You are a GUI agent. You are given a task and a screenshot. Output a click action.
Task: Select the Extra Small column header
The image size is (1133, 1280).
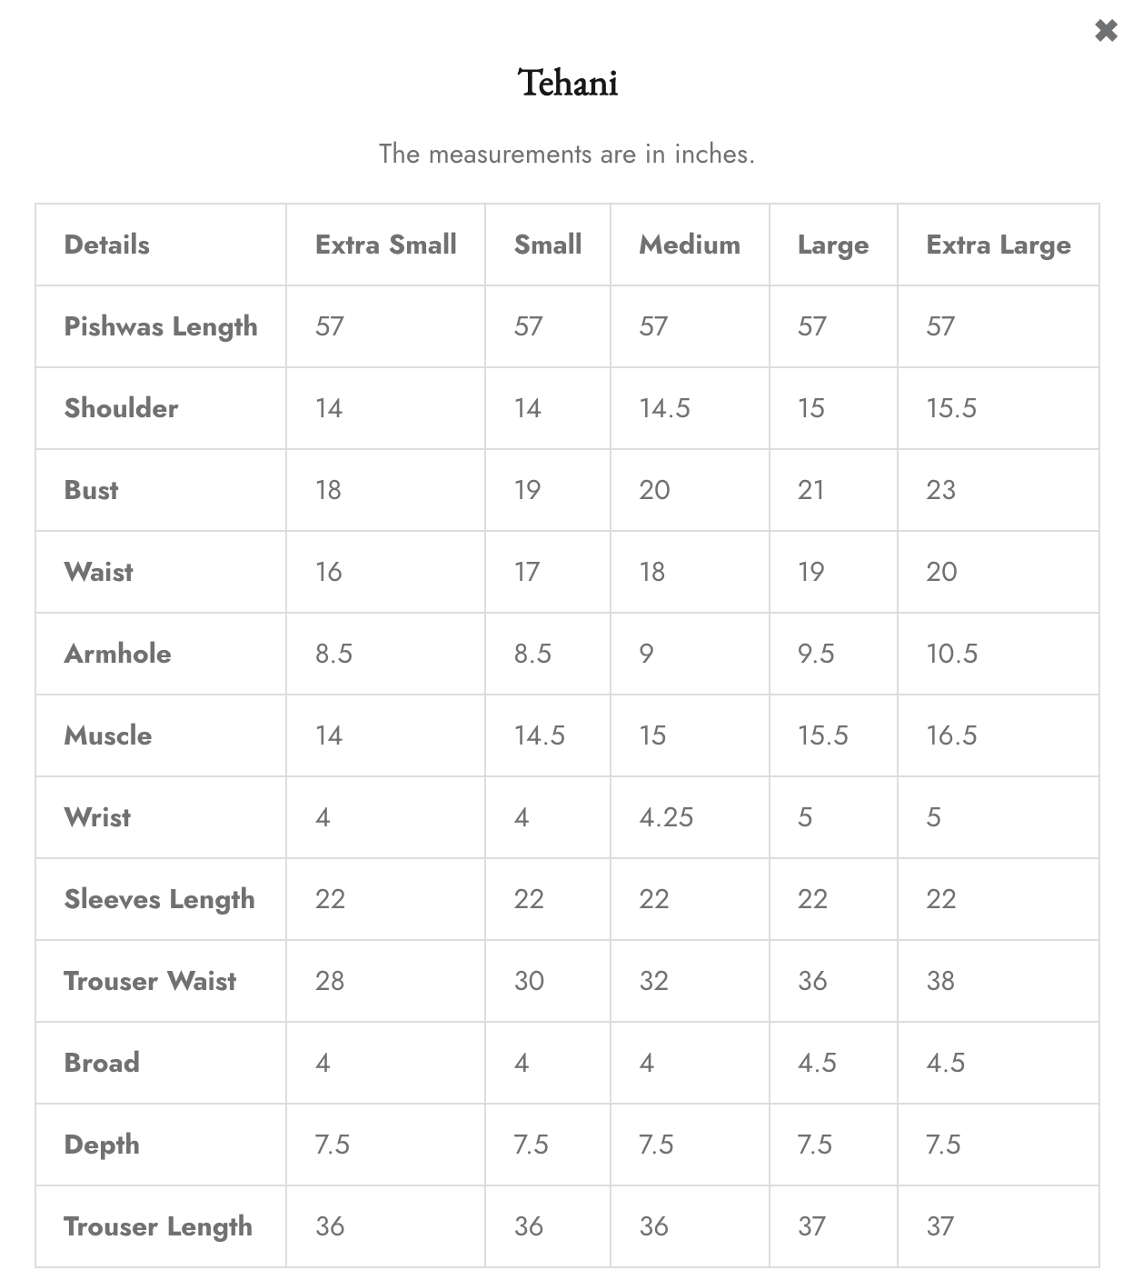(385, 245)
